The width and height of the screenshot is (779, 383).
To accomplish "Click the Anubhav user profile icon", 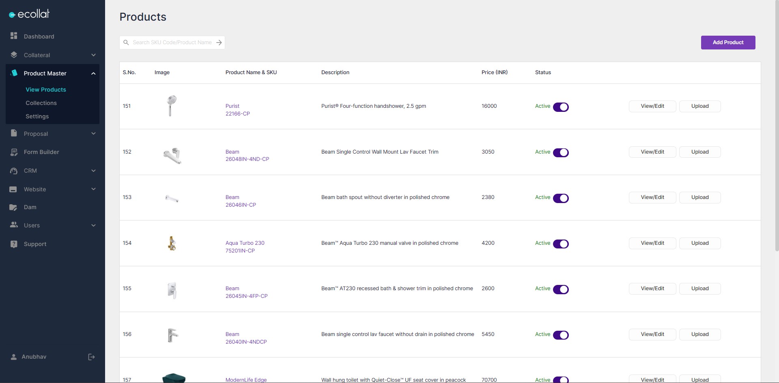I will coord(14,357).
